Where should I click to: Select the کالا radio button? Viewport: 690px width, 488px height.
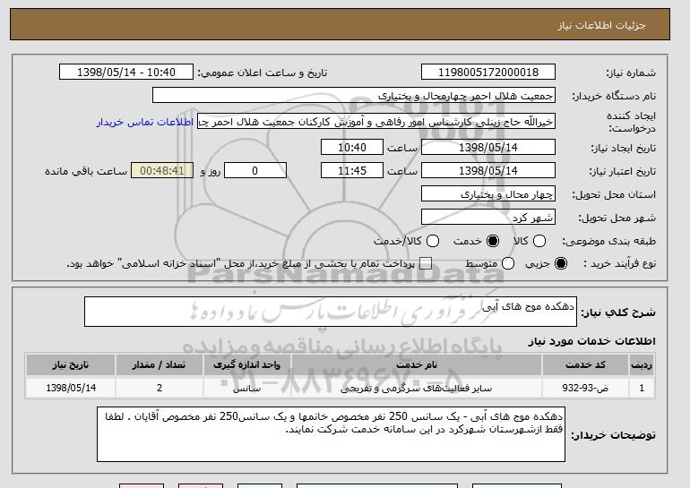point(539,241)
